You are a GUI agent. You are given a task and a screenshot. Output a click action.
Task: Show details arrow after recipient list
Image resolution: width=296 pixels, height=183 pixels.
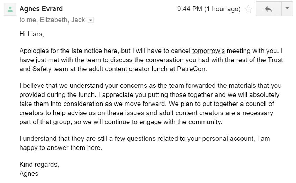(91, 20)
